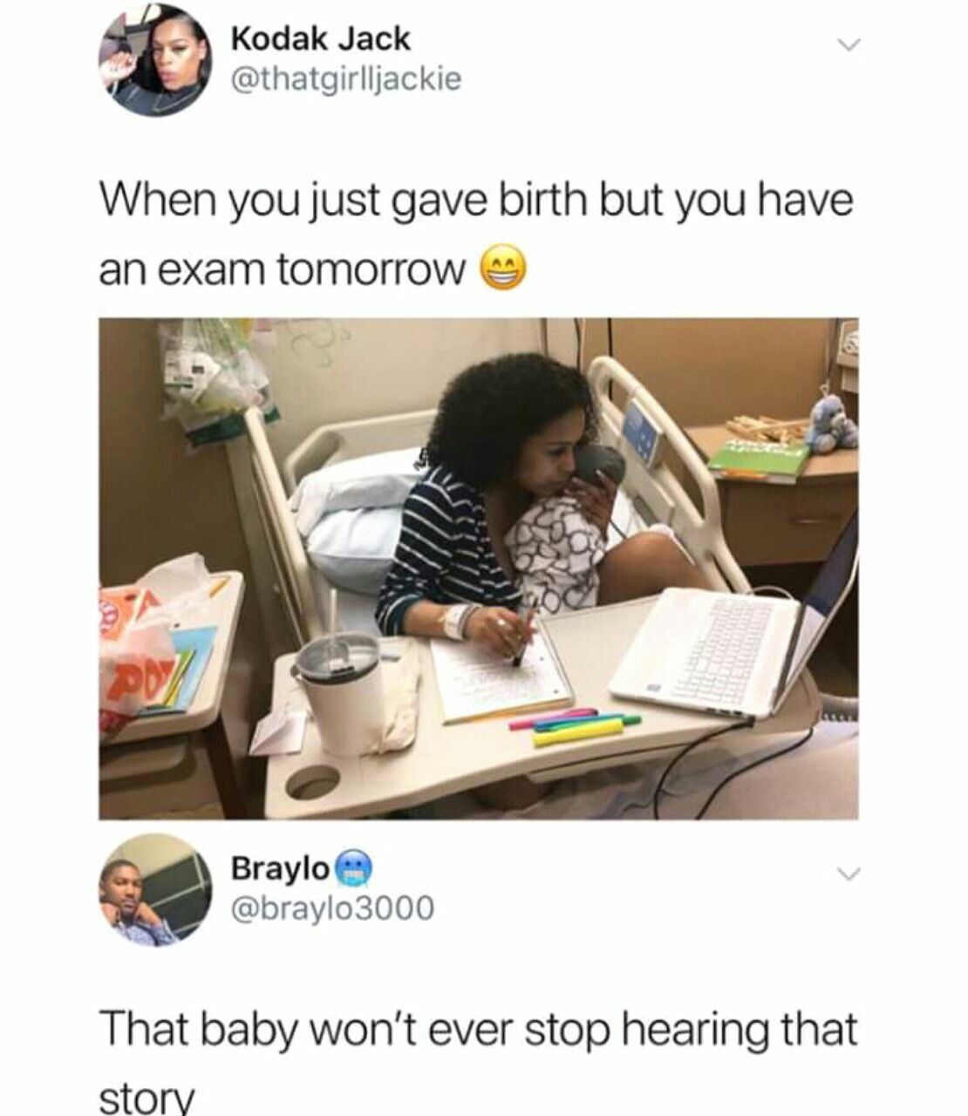Open Kodak Jack's profile avatar
This screenshot has width=968, height=1116.
(154, 59)
